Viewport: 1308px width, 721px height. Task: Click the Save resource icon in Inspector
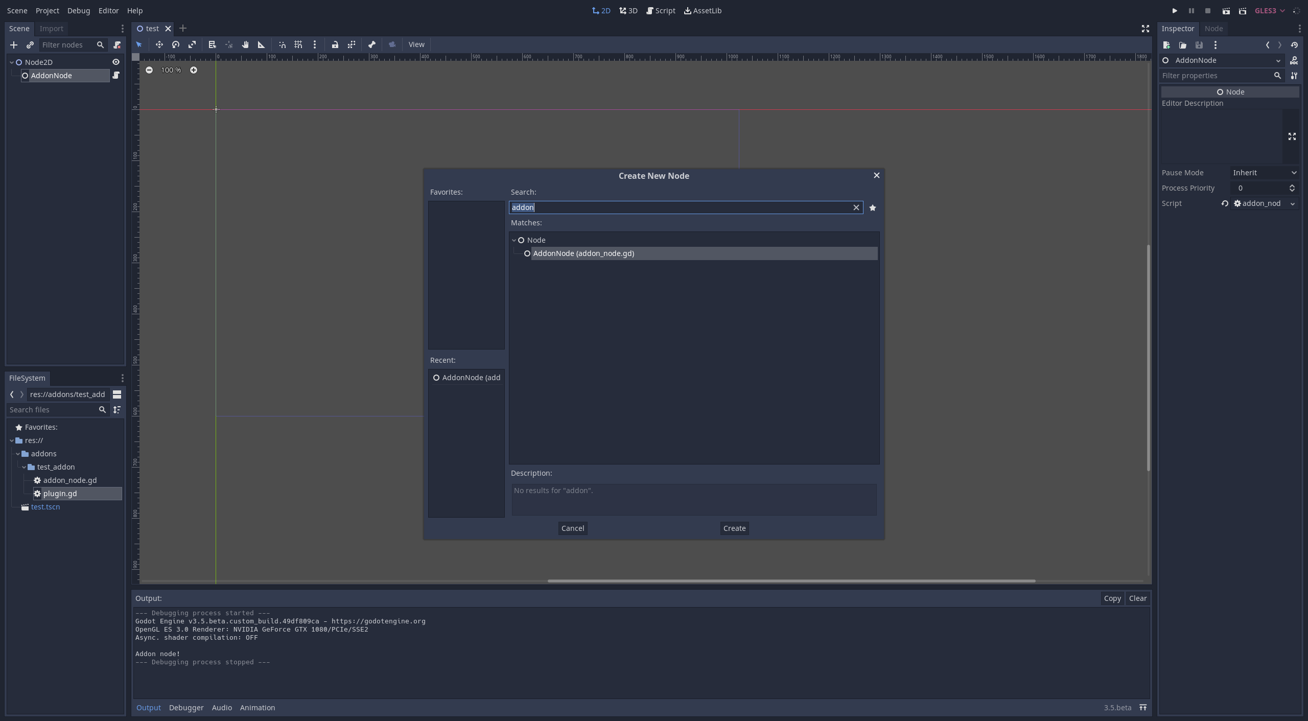pos(1199,45)
